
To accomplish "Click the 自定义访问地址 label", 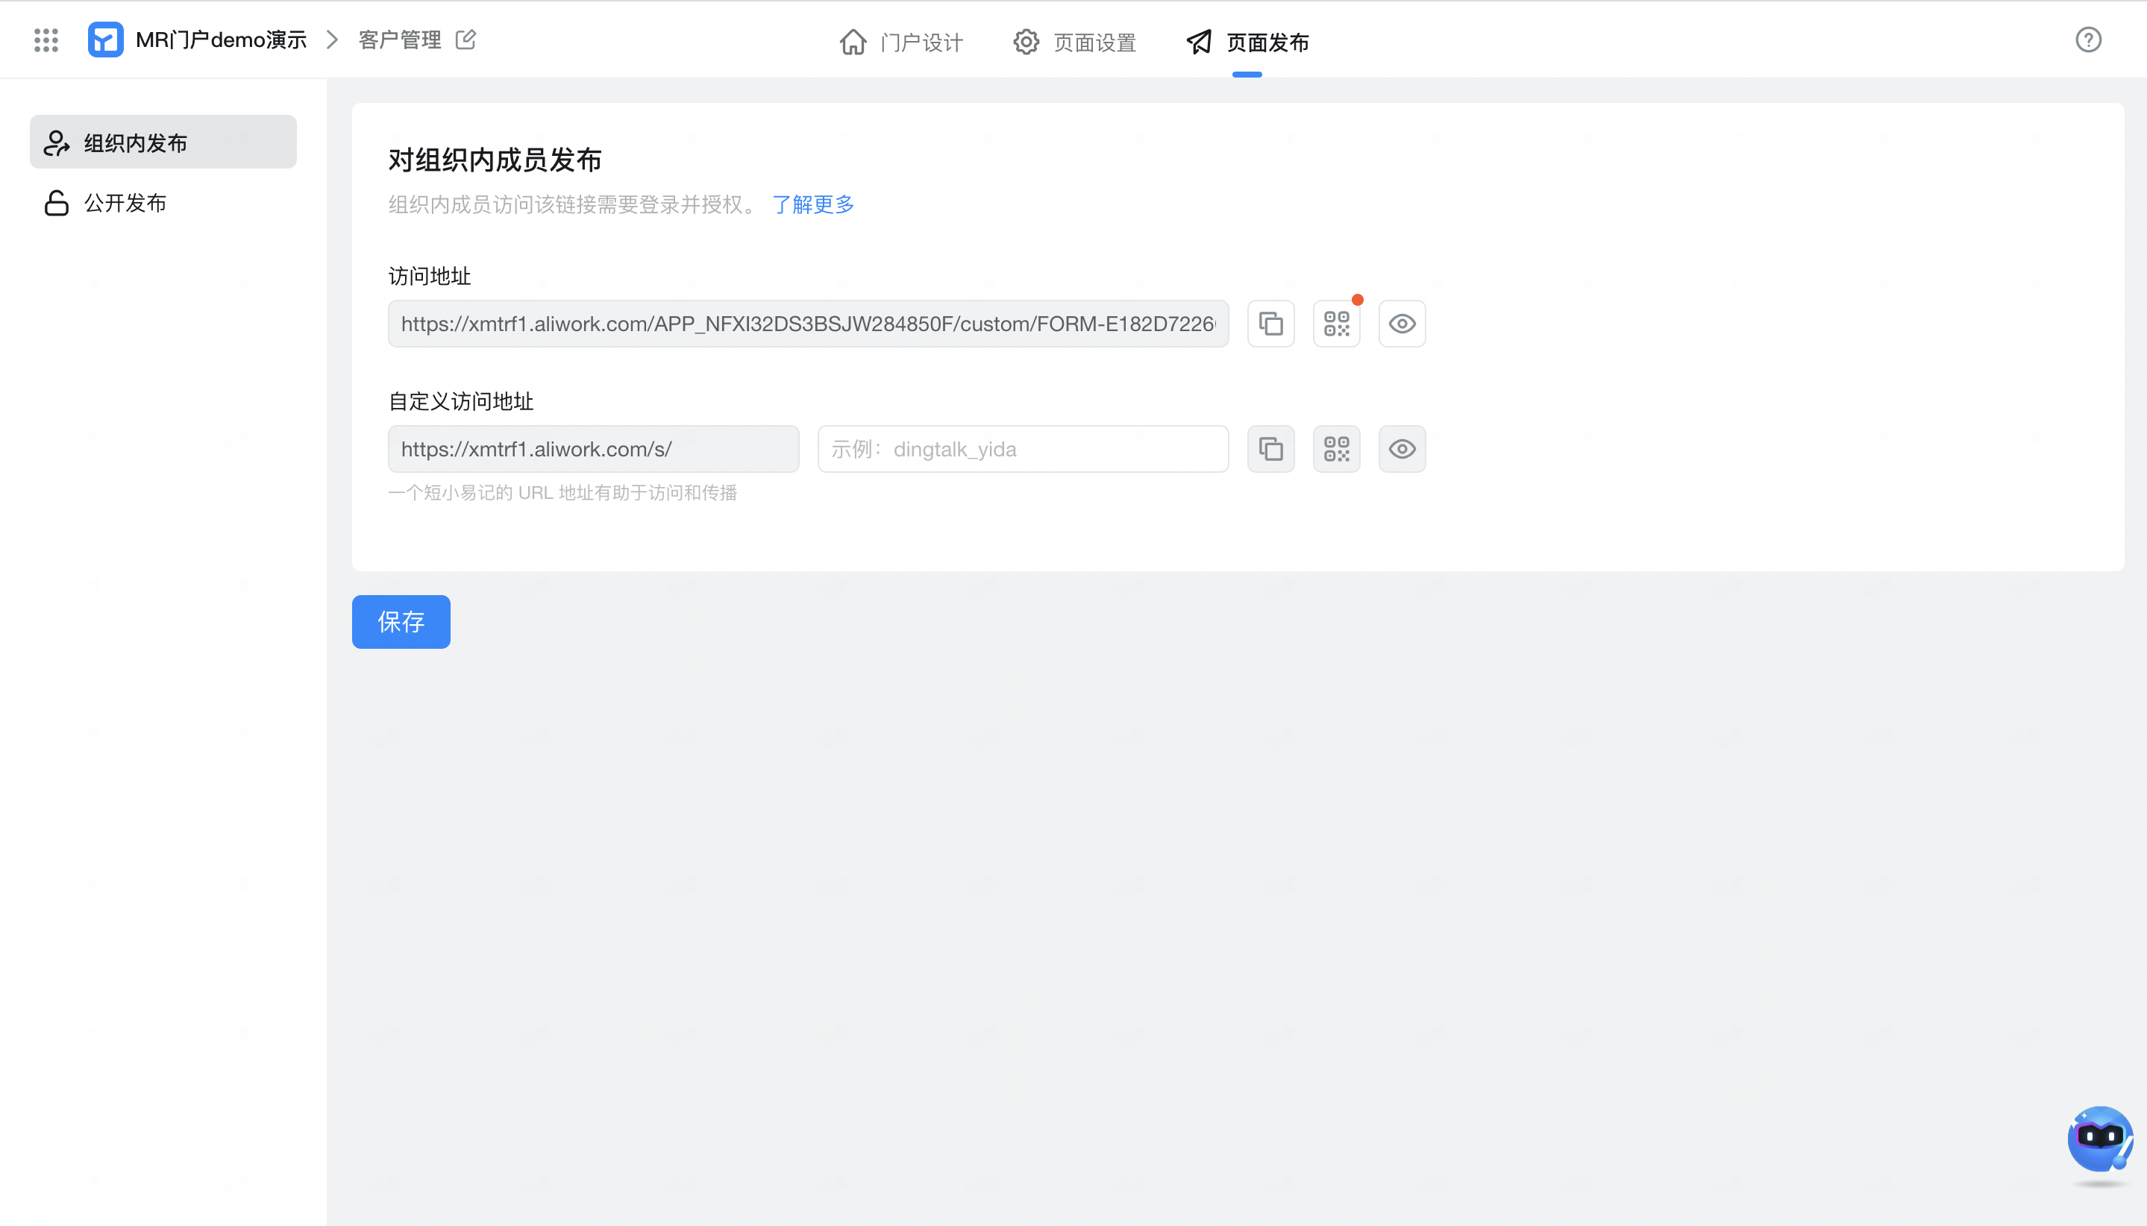I will click(x=461, y=402).
